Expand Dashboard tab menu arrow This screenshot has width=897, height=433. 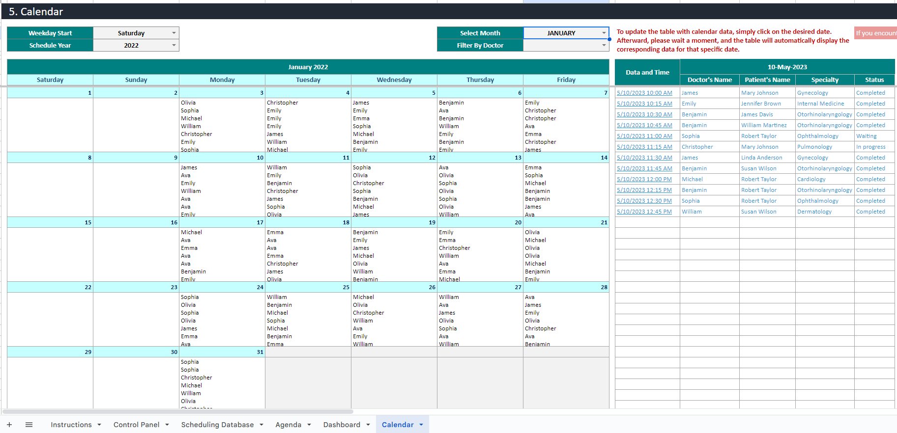(368, 425)
